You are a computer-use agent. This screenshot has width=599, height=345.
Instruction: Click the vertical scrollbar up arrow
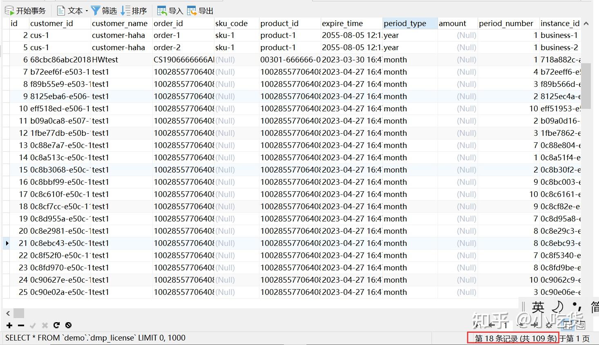click(x=586, y=24)
